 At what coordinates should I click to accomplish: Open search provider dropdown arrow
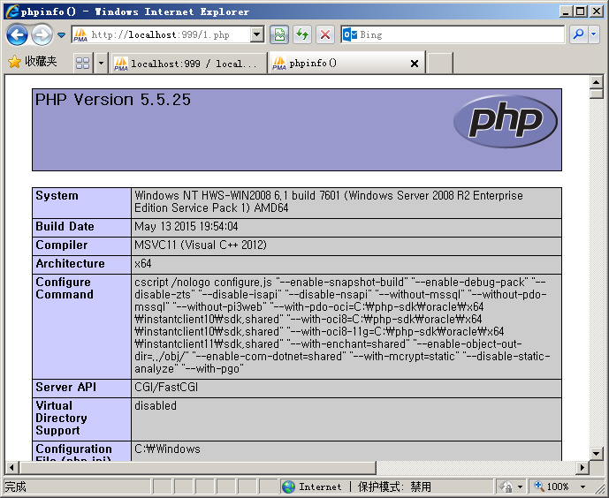tap(594, 34)
